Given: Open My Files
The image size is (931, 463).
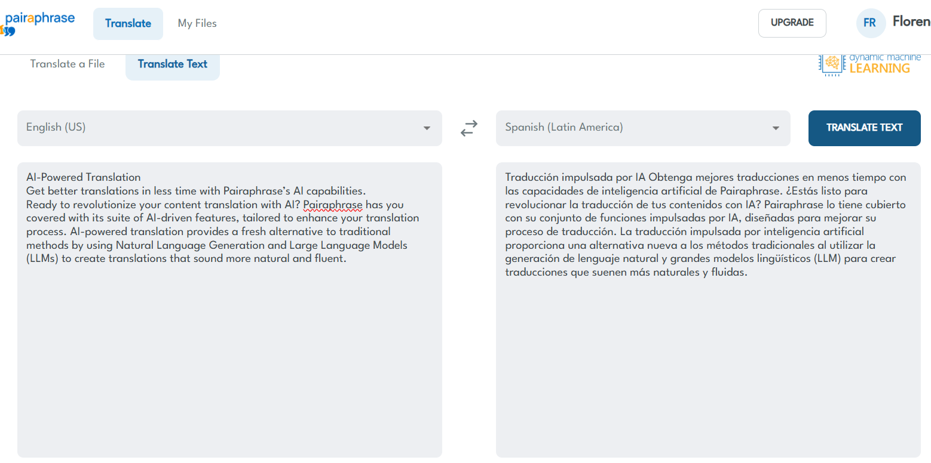Looking at the screenshot, I should [x=197, y=24].
